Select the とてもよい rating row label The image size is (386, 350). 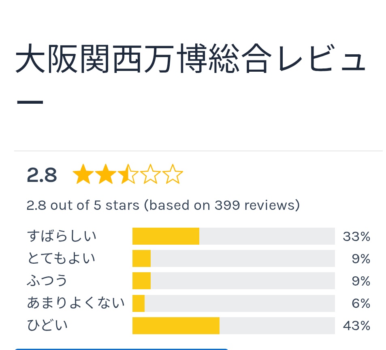(x=61, y=258)
